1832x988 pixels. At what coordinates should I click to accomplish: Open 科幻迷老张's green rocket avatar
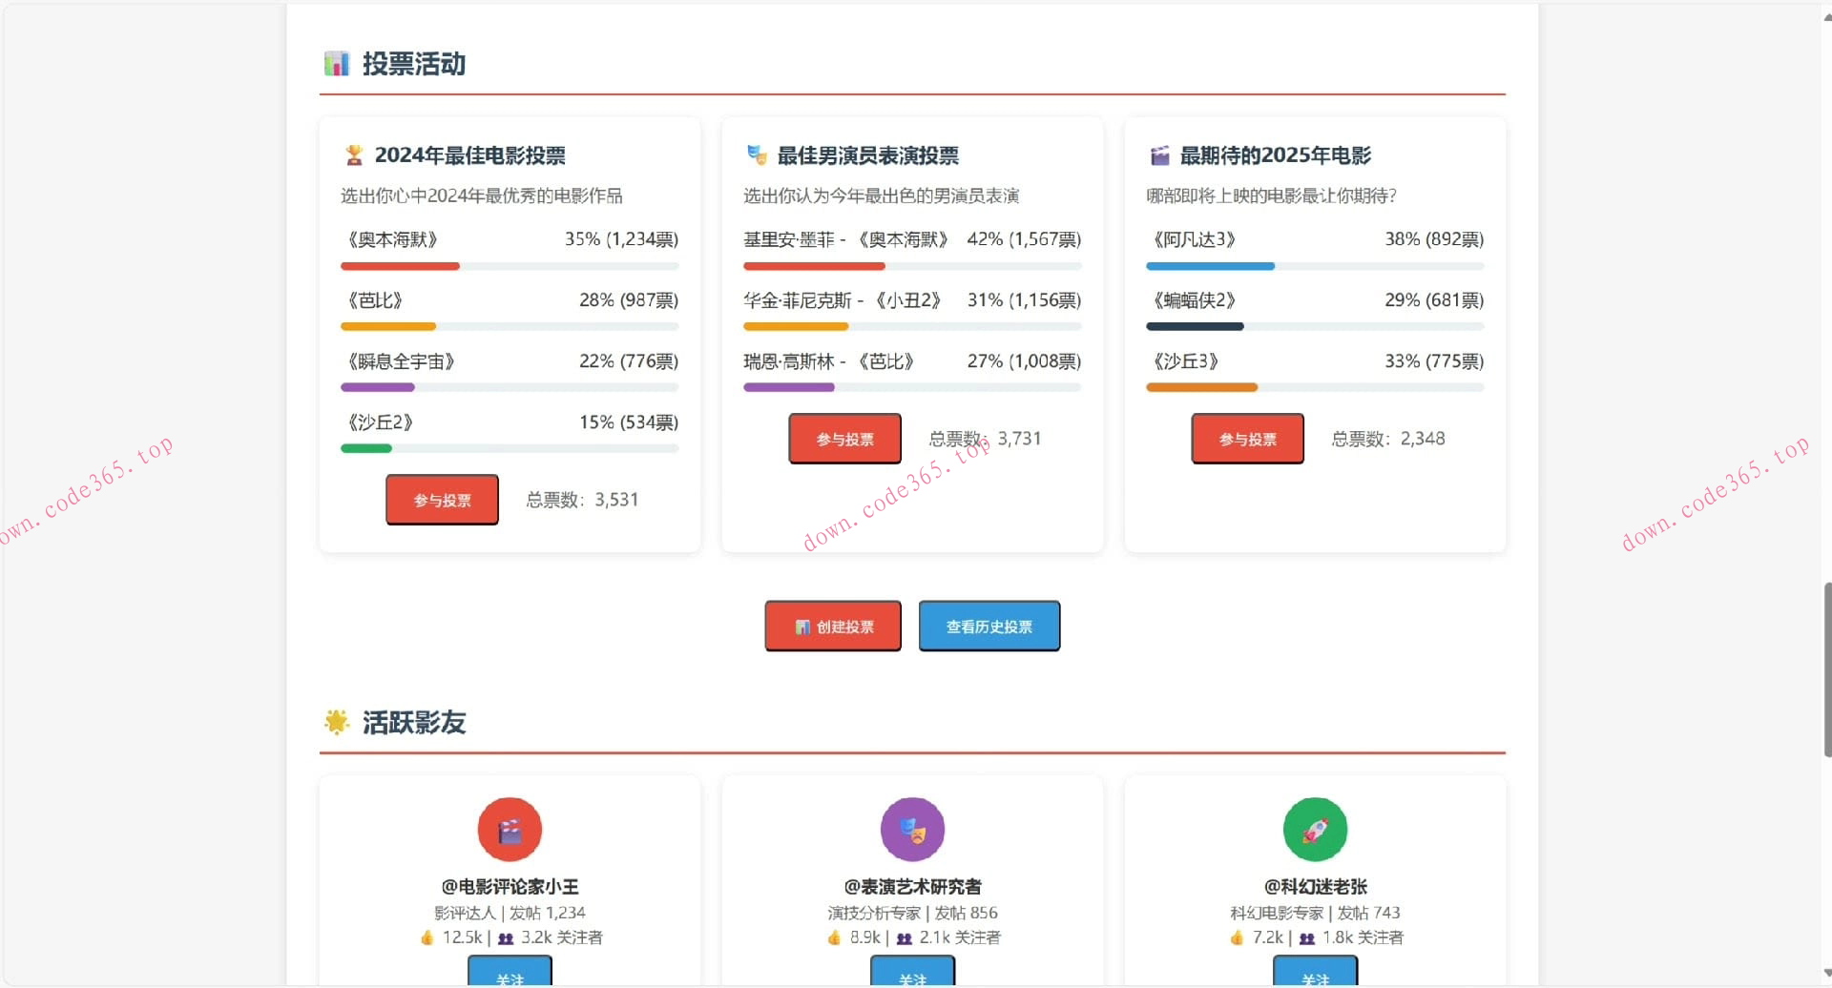(1314, 829)
